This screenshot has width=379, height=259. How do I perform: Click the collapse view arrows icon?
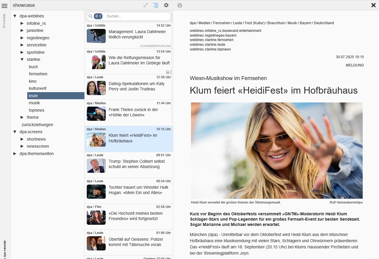(145, 5)
